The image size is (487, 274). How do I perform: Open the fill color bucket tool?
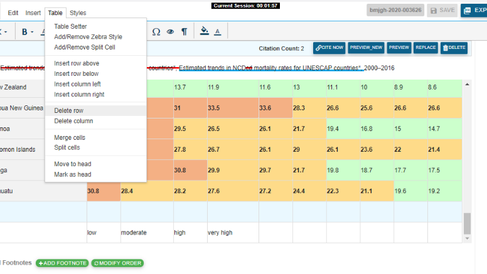pyautogui.click(x=205, y=31)
